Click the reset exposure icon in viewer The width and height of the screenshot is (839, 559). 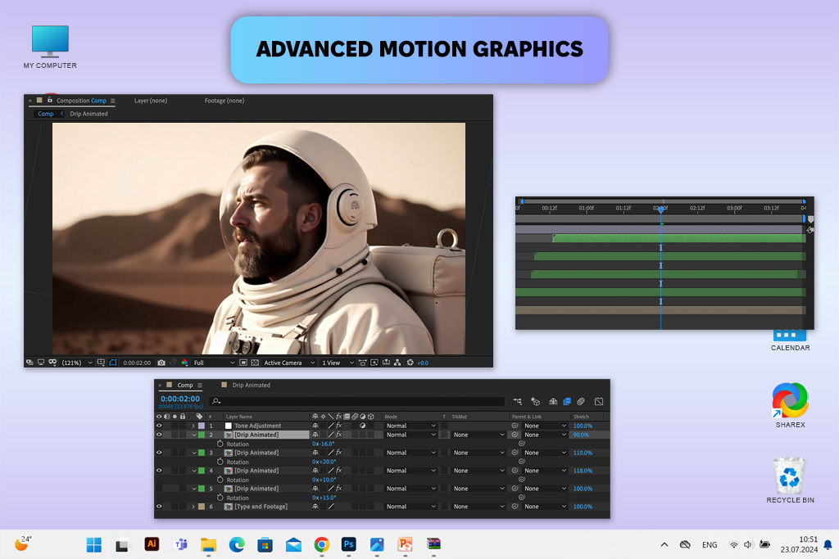[x=410, y=363]
